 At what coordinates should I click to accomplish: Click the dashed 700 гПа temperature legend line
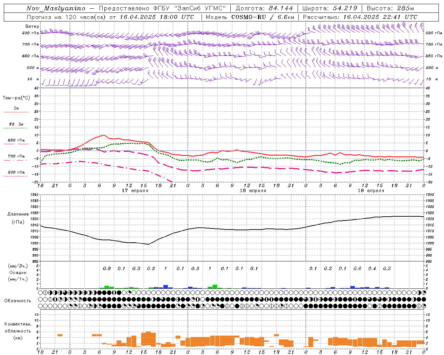coord(15,160)
